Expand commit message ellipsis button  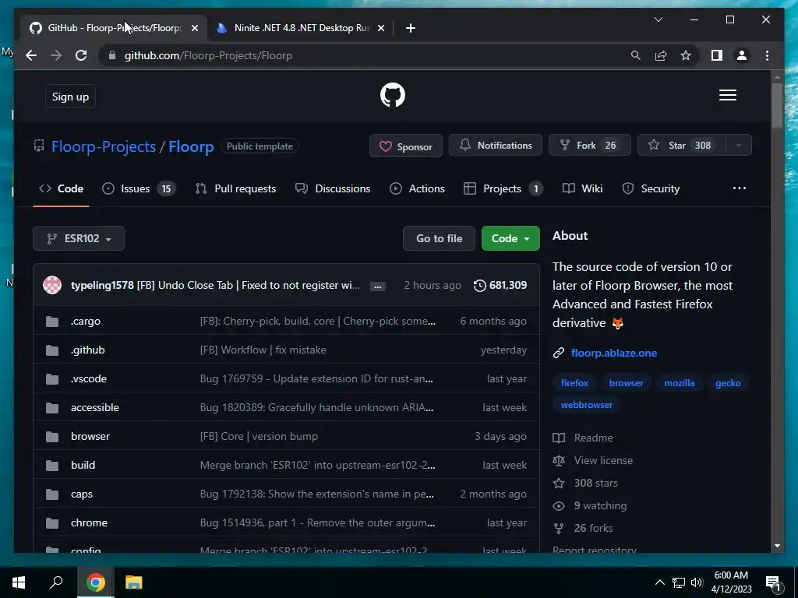click(x=378, y=287)
